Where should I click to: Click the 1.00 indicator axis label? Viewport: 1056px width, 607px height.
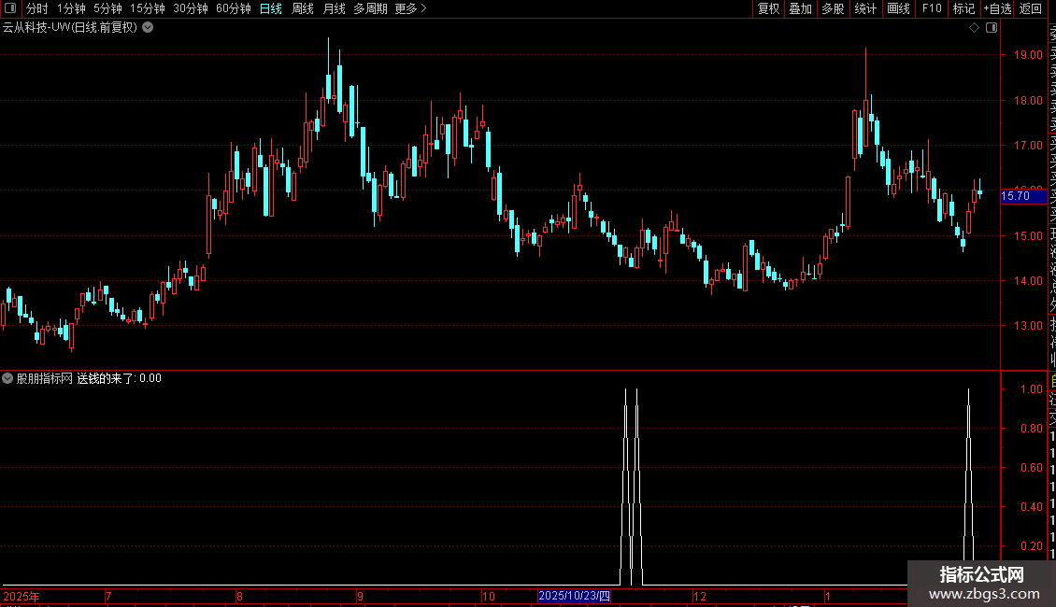(1031, 389)
